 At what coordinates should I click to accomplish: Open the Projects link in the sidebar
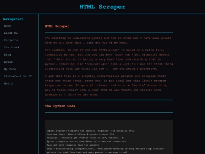coord(11,40)
